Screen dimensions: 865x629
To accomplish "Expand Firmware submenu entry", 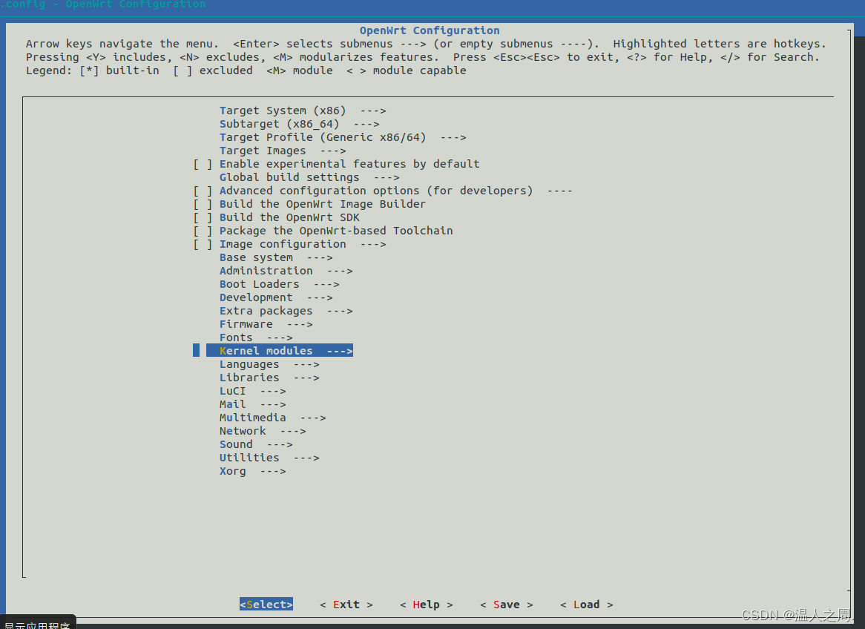I will coord(266,324).
